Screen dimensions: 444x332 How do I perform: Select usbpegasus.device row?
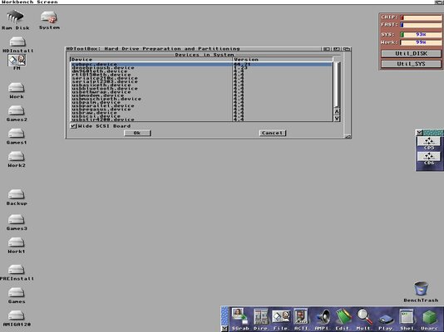point(201,109)
